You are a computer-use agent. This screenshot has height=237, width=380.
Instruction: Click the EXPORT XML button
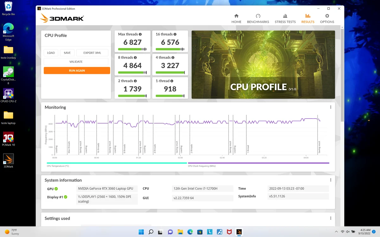(92, 53)
